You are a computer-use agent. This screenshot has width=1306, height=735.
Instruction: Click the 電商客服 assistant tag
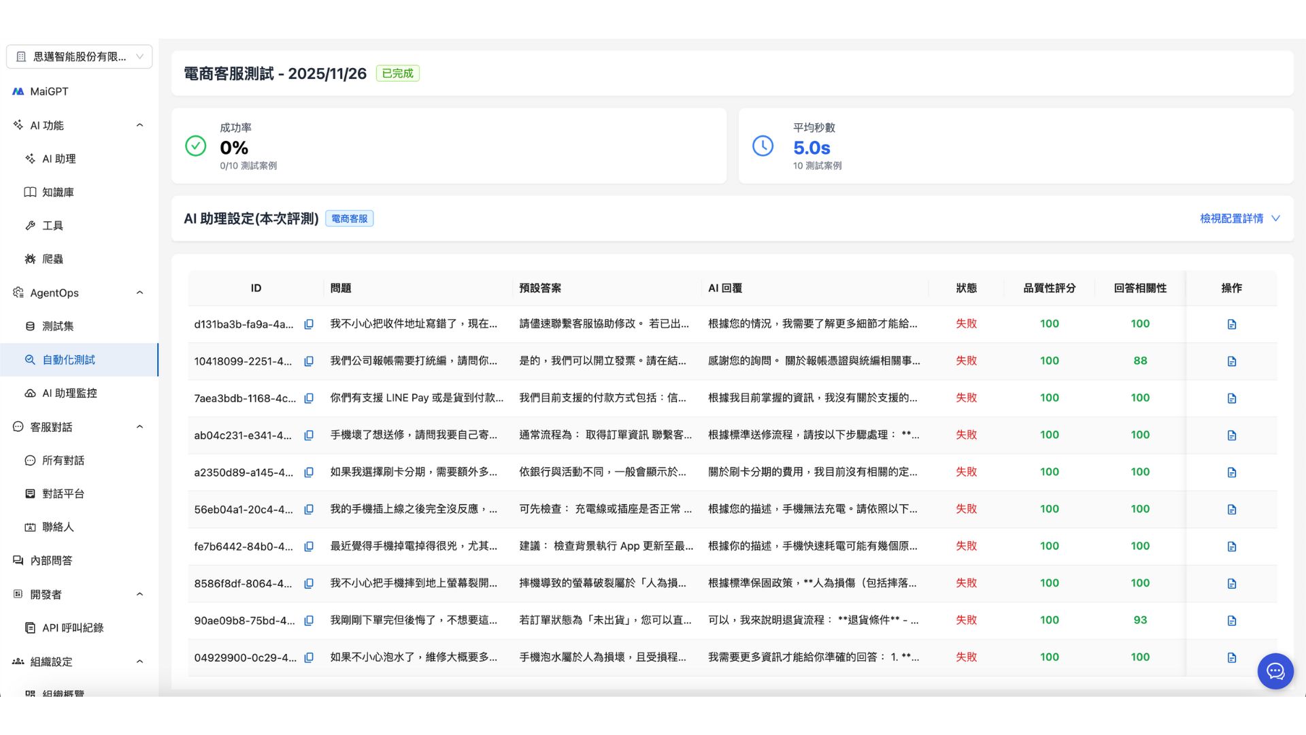click(x=349, y=218)
